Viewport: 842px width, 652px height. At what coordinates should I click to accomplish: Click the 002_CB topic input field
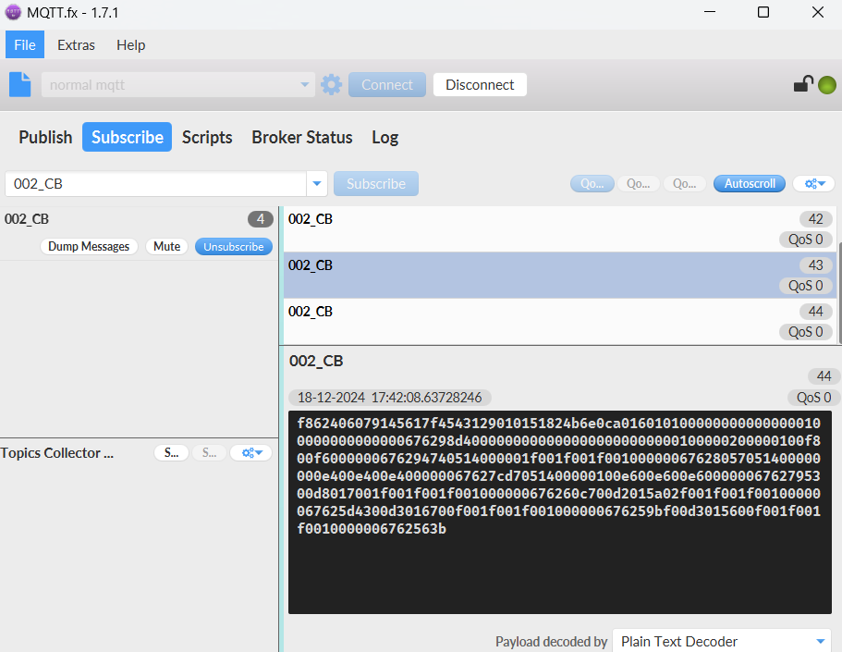(x=155, y=184)
